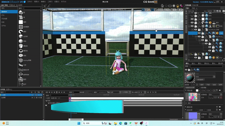Screen dimensions: 225x126
Task: Insert the Txt effect text component
Action: click(21, 70)
